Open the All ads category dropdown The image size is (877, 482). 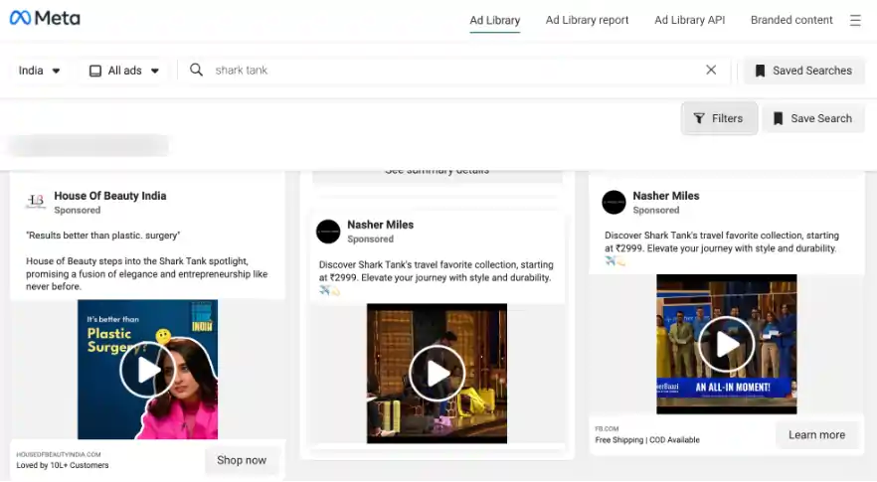(124, 71)
